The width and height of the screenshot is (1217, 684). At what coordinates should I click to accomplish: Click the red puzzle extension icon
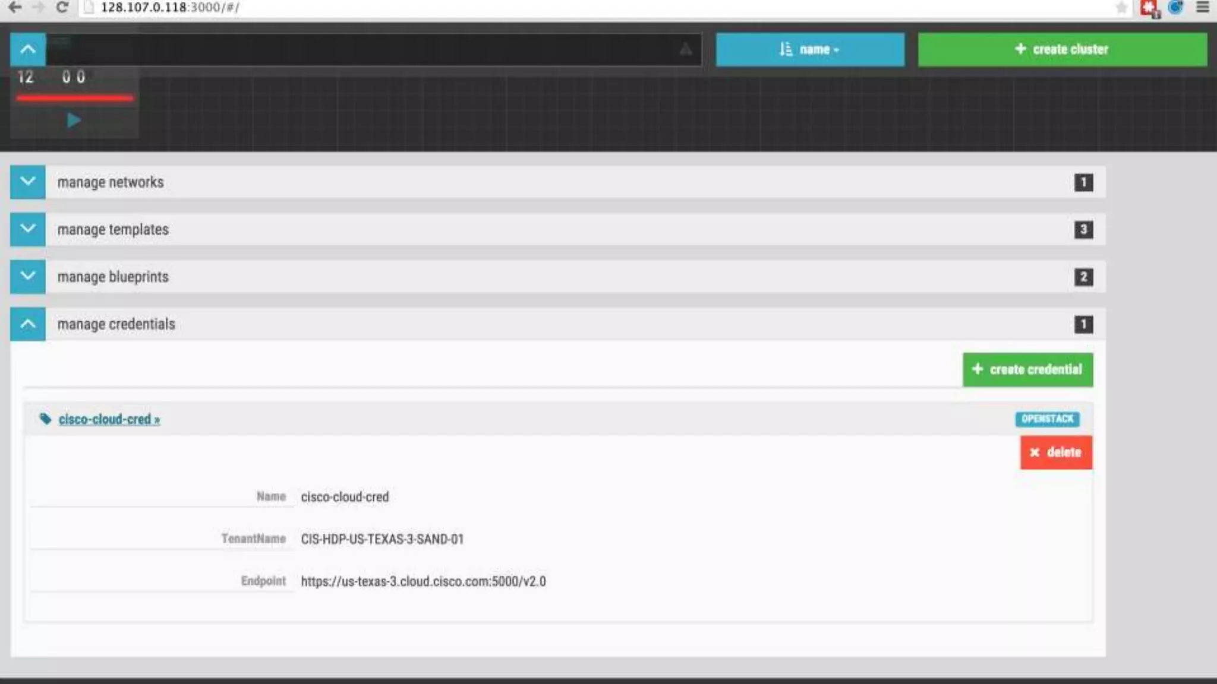coord(1149,8)
